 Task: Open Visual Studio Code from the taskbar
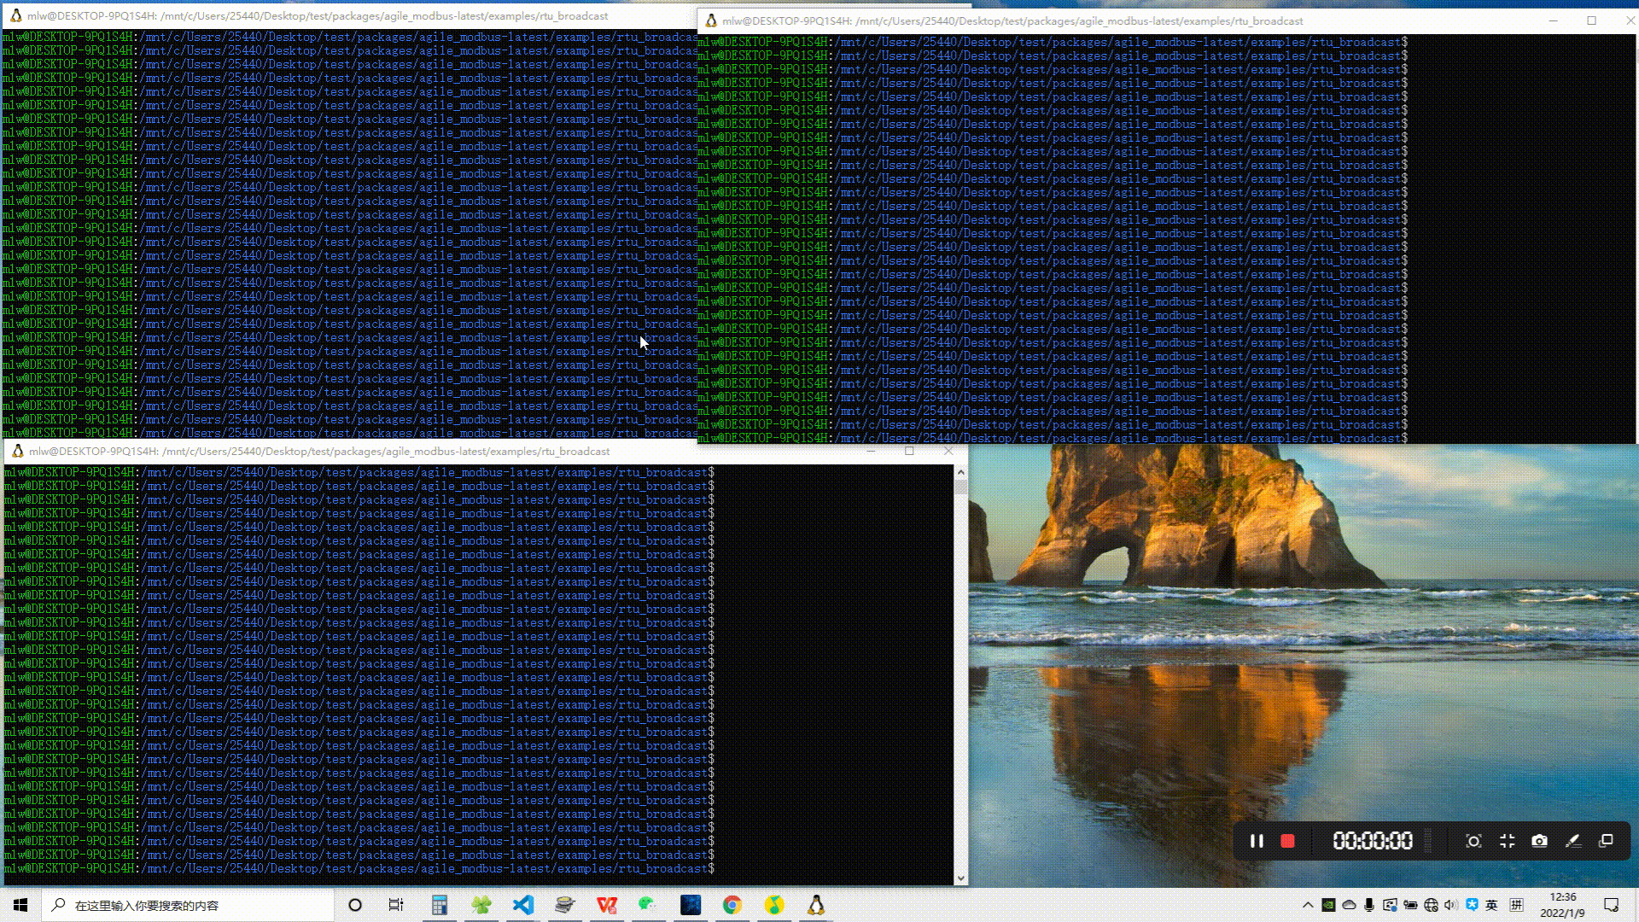523,905
